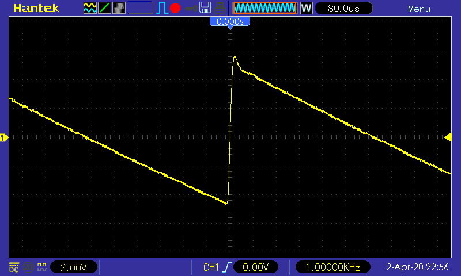461x276 pixels.
Task: Click the grayed-out key lock icon
Action: tap(191, 9)
